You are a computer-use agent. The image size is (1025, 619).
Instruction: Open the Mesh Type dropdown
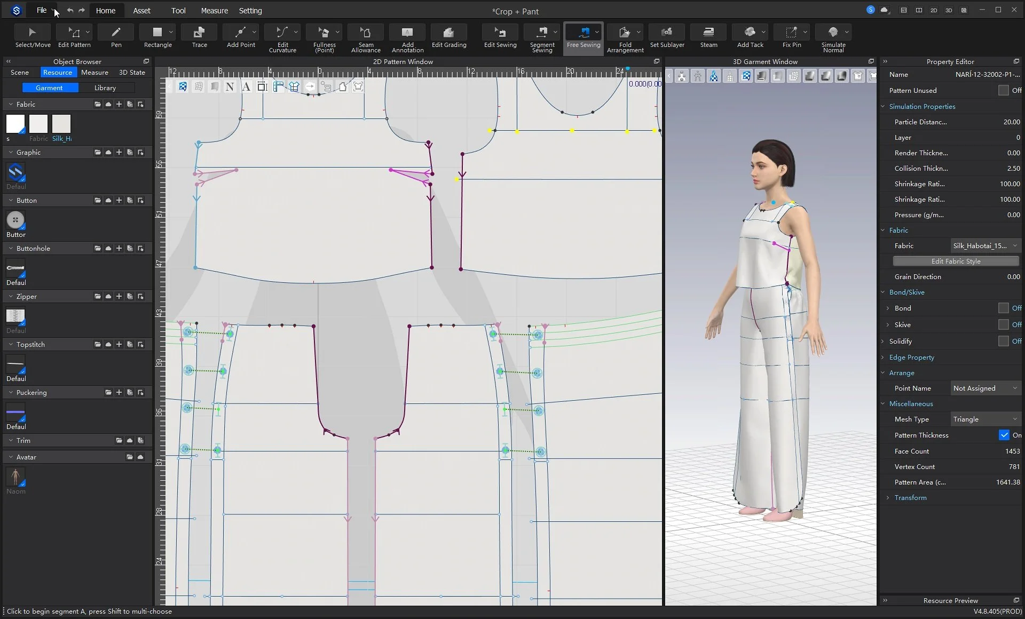coord(984,419)
